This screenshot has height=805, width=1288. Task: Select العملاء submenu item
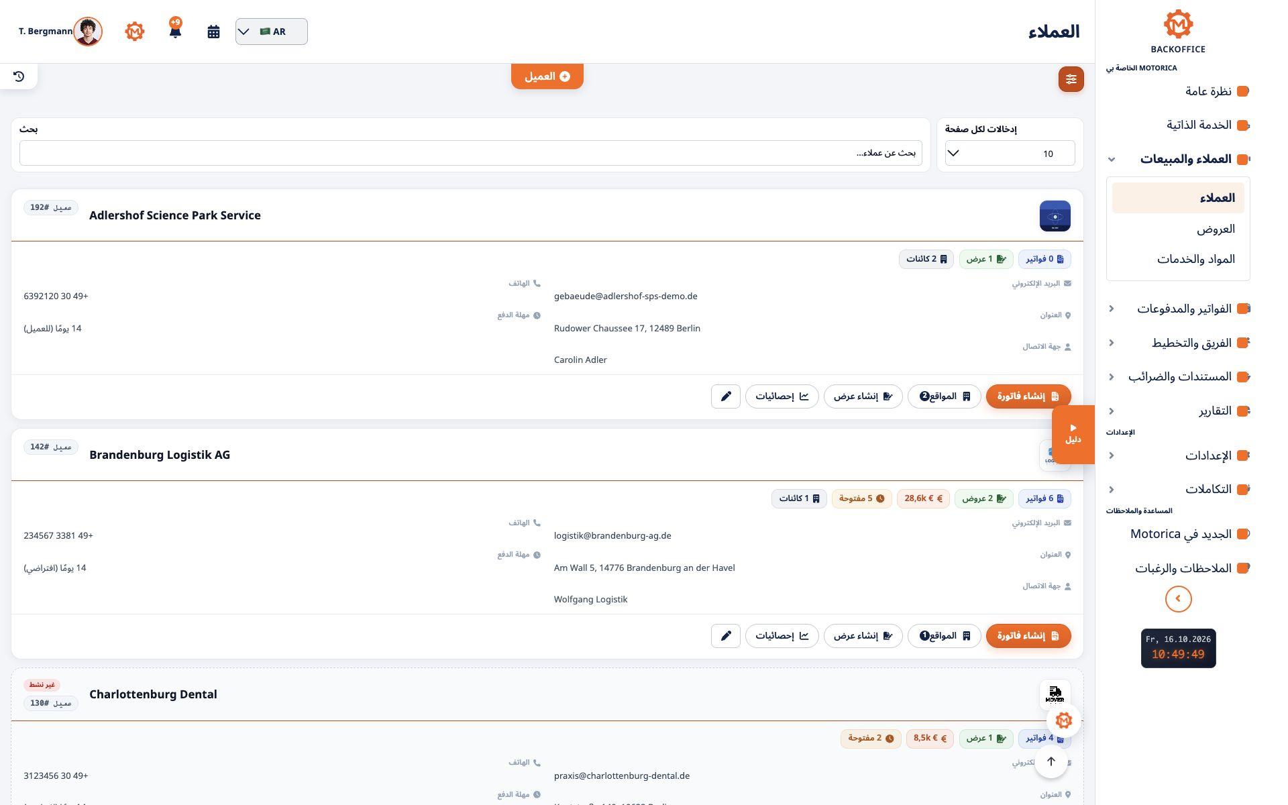(1178, 198)
